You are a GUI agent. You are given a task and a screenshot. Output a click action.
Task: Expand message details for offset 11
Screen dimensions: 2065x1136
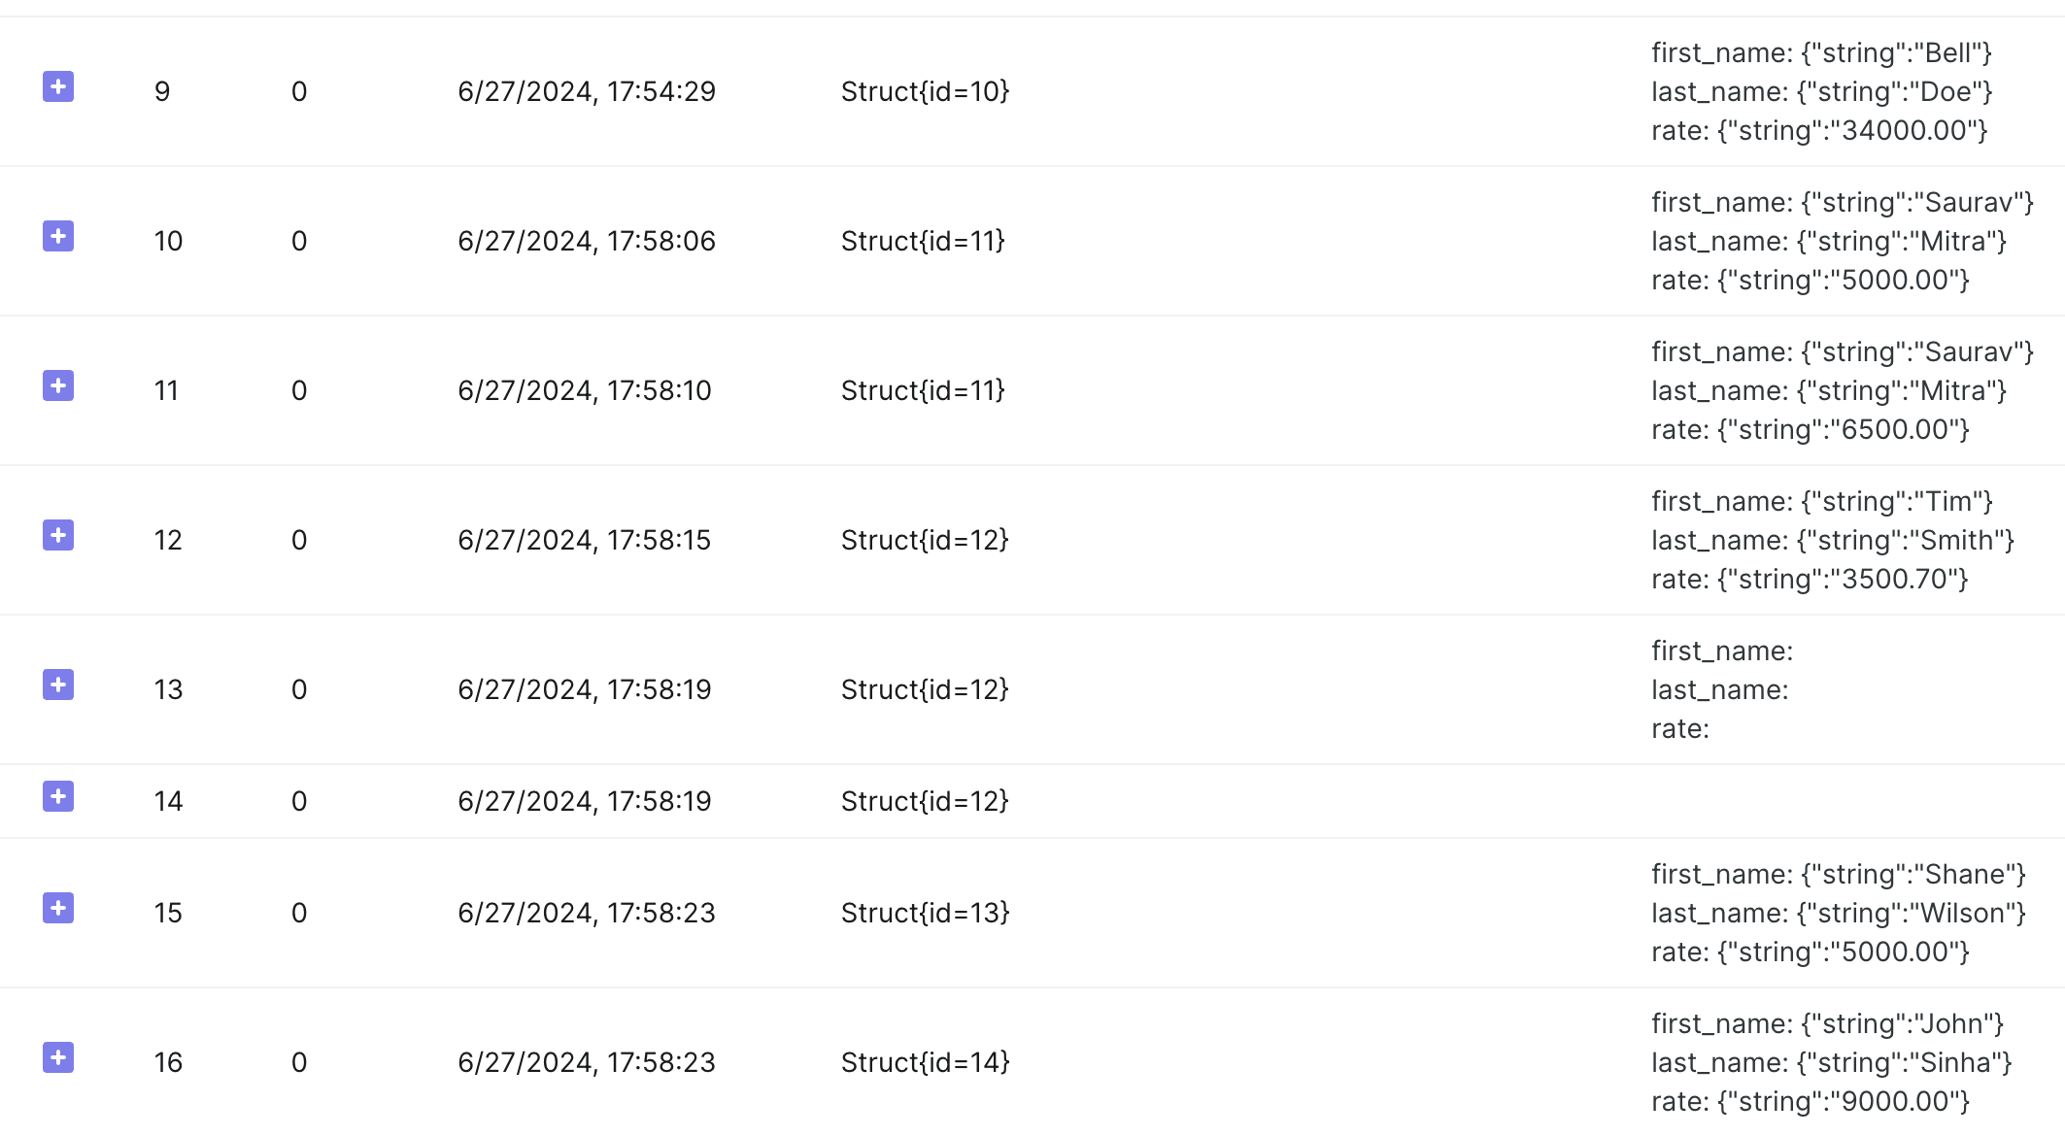[58, 386]
